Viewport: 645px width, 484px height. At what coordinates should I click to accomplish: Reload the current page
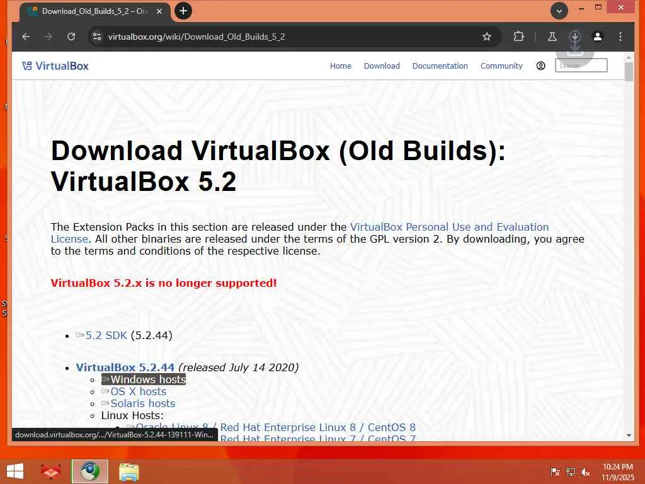tap(71, 37)
